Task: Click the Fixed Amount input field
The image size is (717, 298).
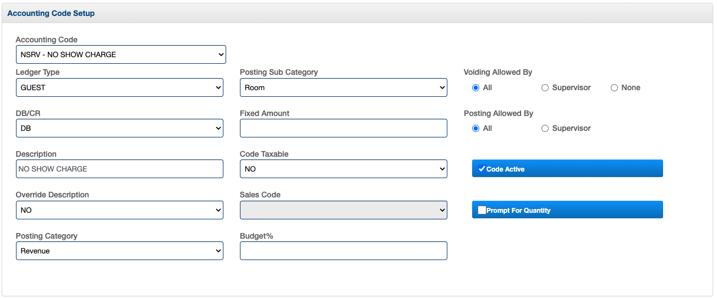Action: [343, 128]
